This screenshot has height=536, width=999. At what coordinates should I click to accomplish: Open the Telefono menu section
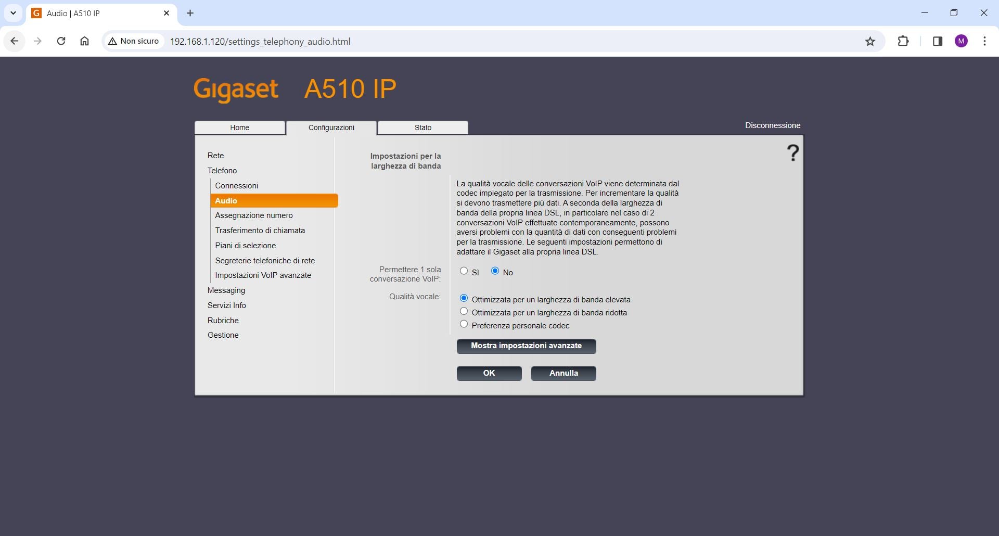click(x=222, y=171)
